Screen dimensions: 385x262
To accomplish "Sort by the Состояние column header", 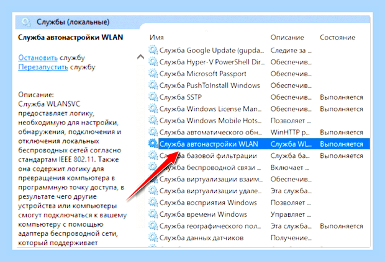I will [x=337, y=37].
